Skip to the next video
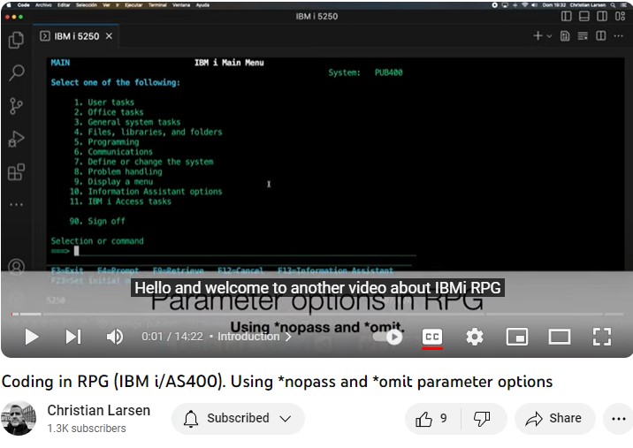The image size is (633, 448). pyautogui.click(x=73, y=337)
